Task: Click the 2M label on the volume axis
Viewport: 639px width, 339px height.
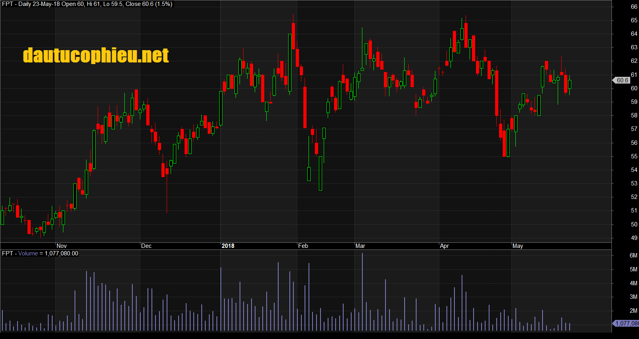Action: point(633,311)
